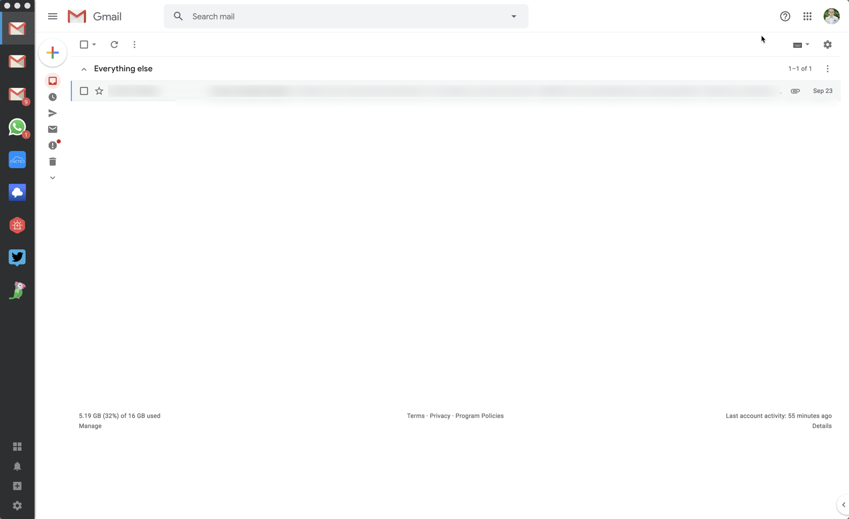Open the Sent mail arrow icon
849x519 pixels.
coord(53,113)
